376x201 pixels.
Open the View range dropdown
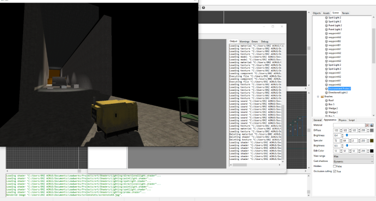353,156
